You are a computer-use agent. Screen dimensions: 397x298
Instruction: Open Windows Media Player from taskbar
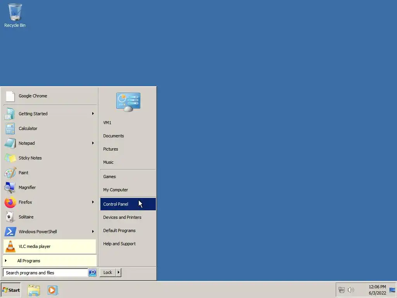(53, 290)
